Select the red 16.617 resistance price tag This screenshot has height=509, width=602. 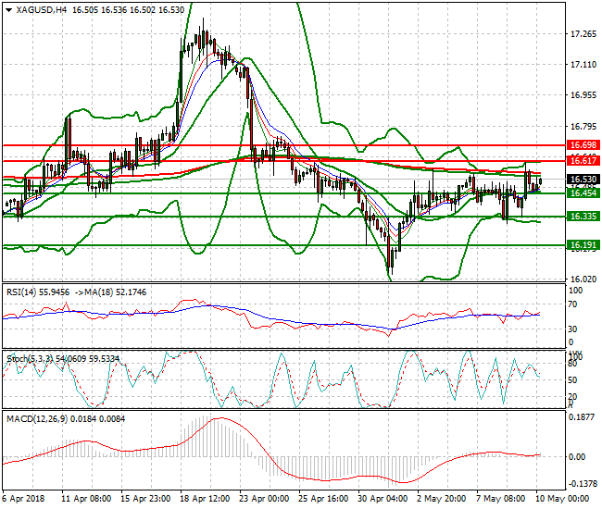[x=582, y=161]
